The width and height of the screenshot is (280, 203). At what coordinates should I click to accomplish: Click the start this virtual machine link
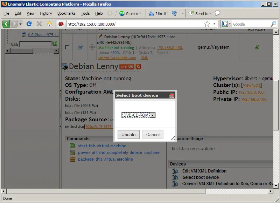(x=102, y=146)
